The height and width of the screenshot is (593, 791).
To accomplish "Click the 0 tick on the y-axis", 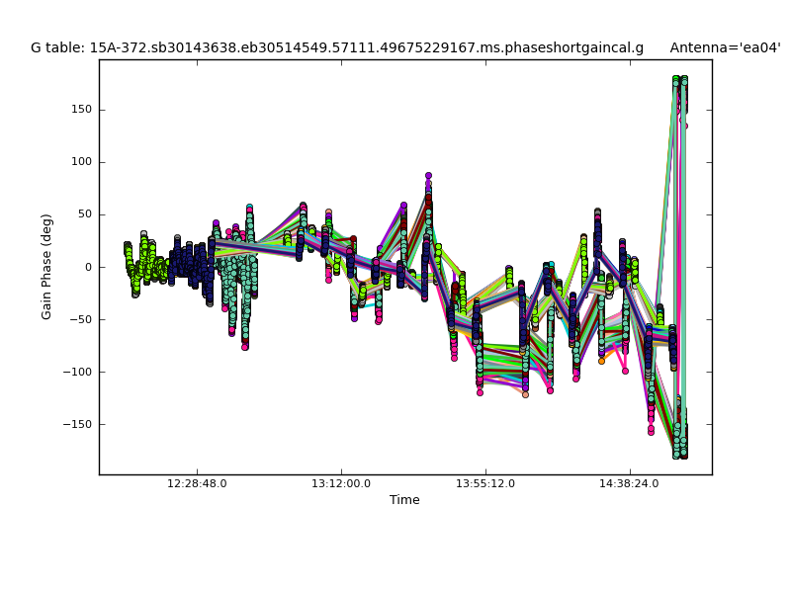I will (x=87, y=267).
